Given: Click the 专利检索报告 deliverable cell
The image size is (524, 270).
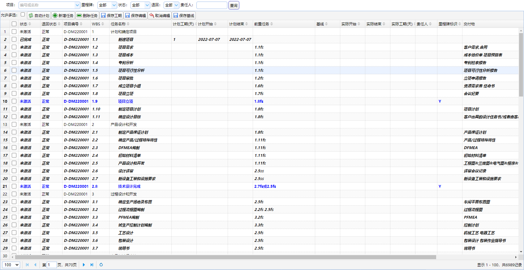Looking at the screenshot, I should pyautogui.click(x=490, y=62).
